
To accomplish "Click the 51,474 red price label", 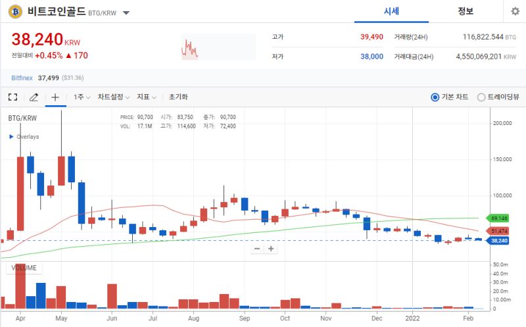I will coord(498,231).
